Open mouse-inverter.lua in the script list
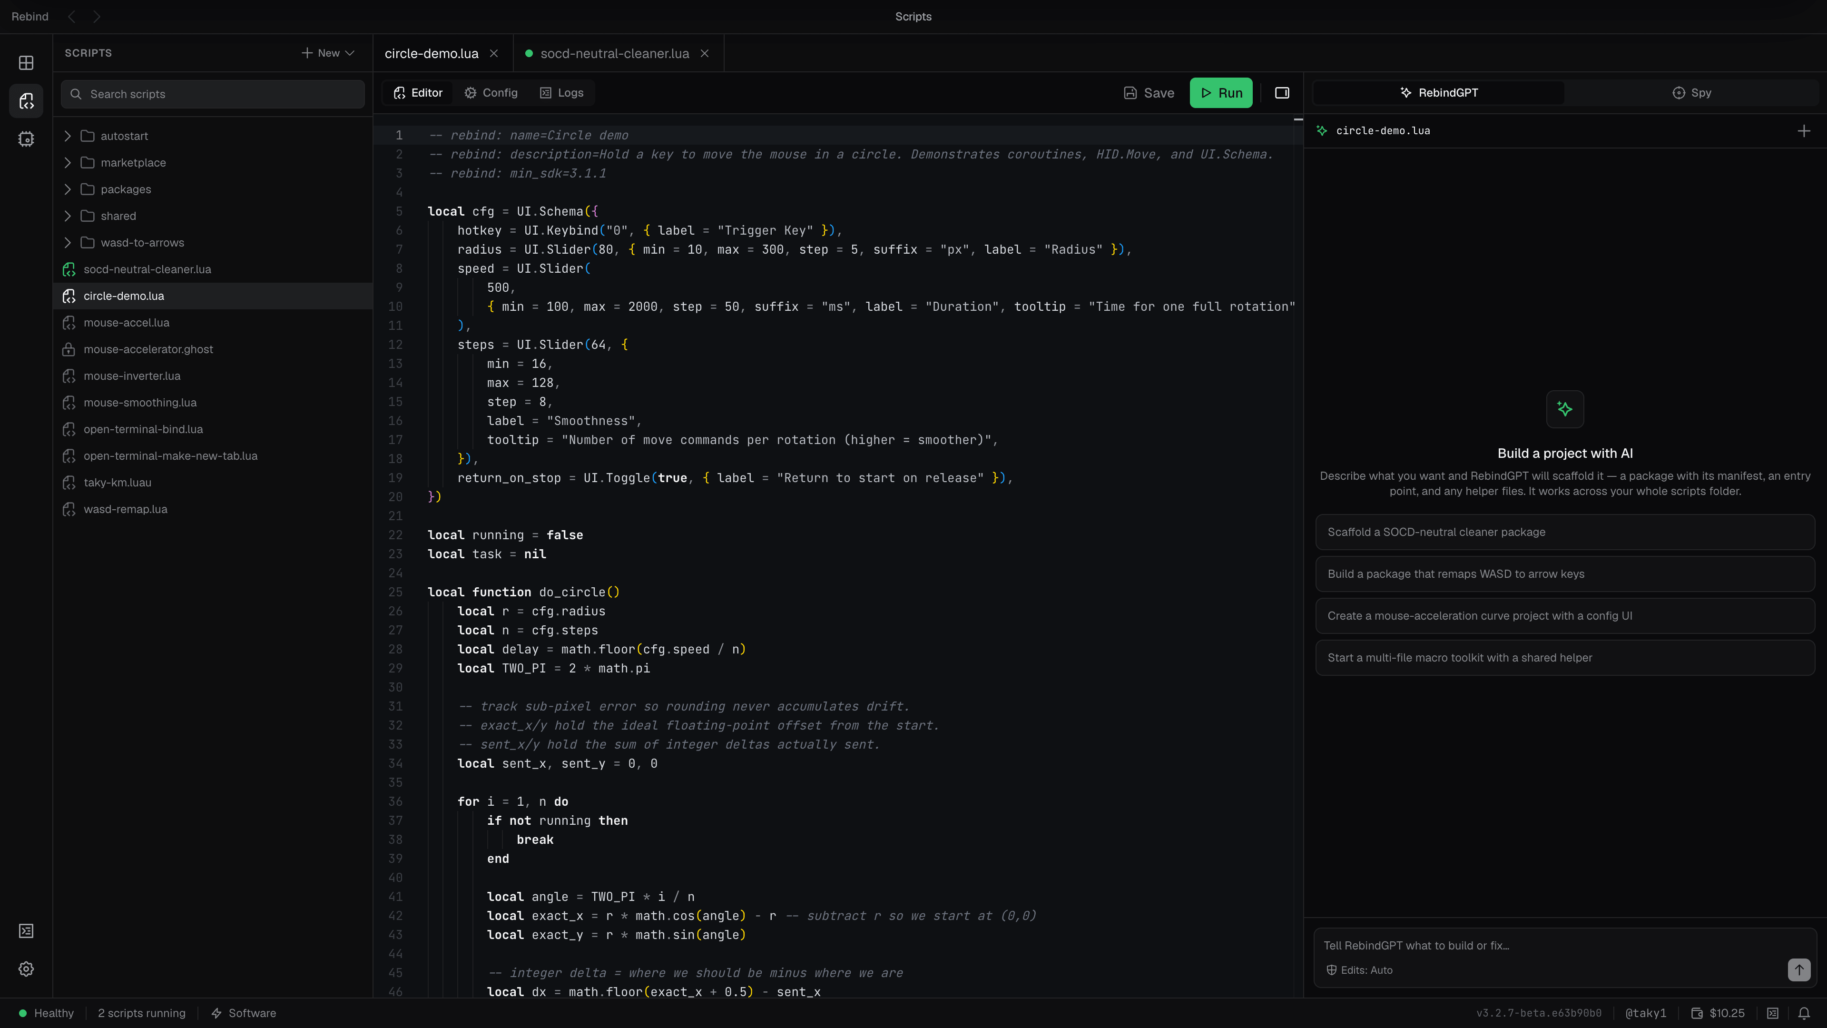Screen dimensions: 1827x1028 point(213,376)
